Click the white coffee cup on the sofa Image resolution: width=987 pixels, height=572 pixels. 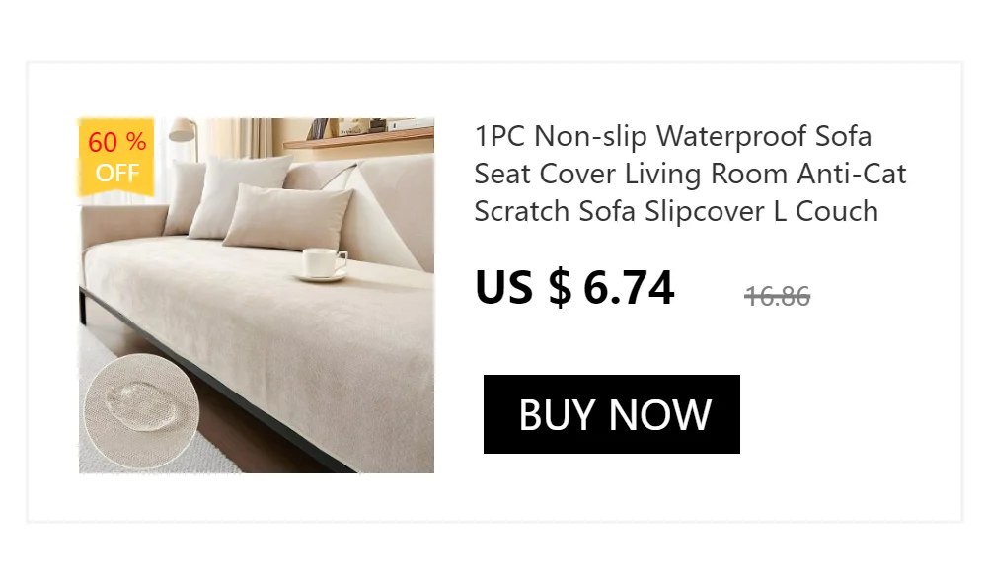click(x=323, y=263)
